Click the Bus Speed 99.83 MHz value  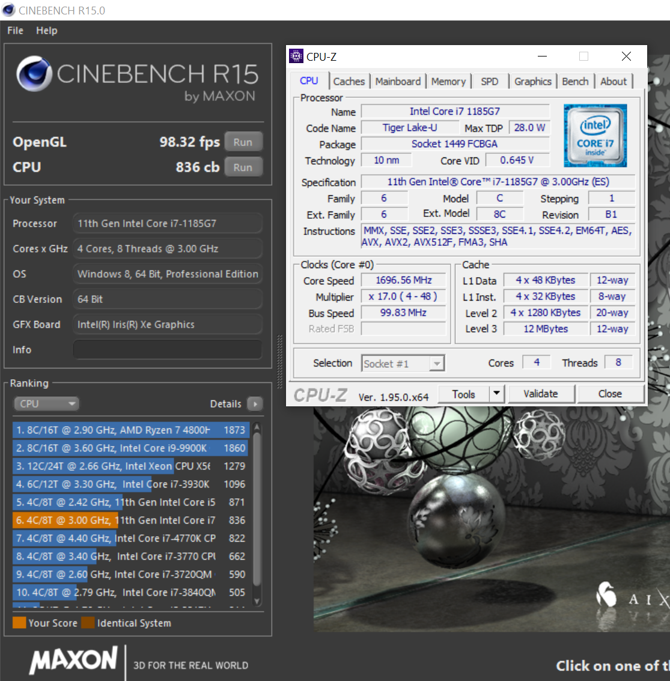403,313
